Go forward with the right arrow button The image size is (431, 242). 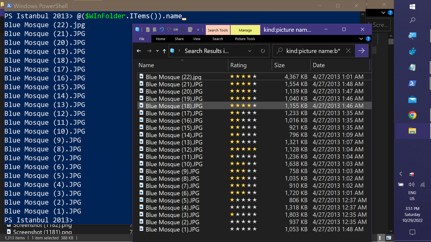click(149, 51)
